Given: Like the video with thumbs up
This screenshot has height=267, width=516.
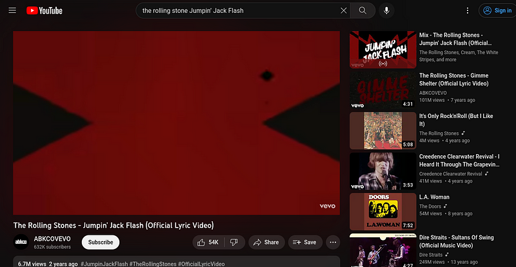Looking at the screenshot, I should coord(208,242).
